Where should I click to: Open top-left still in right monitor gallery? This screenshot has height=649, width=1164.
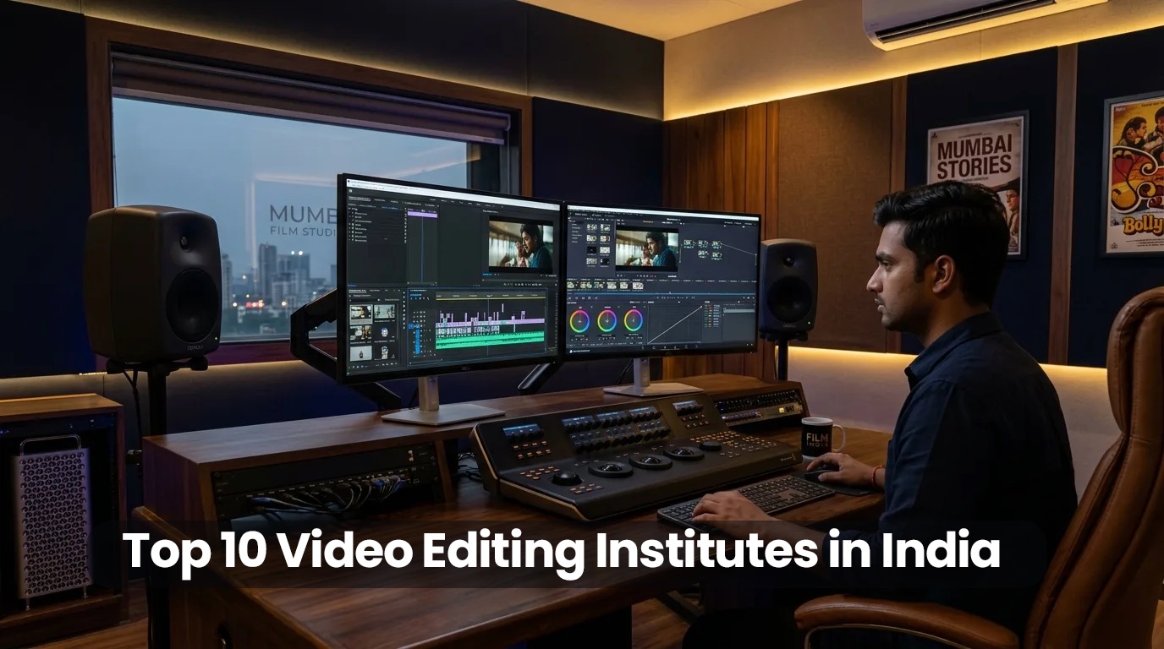tap(591, 227)
